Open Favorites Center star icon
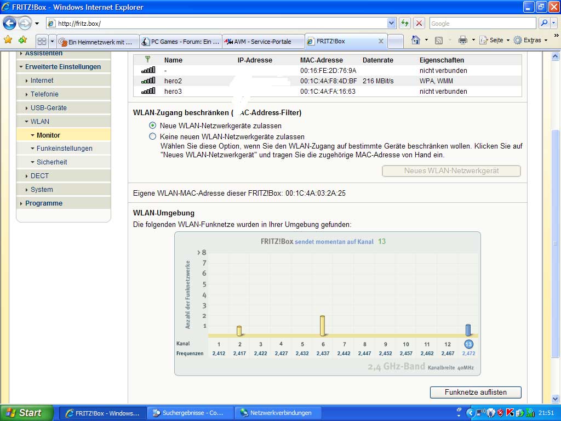The image size is (561, 421). pos(8,41)
